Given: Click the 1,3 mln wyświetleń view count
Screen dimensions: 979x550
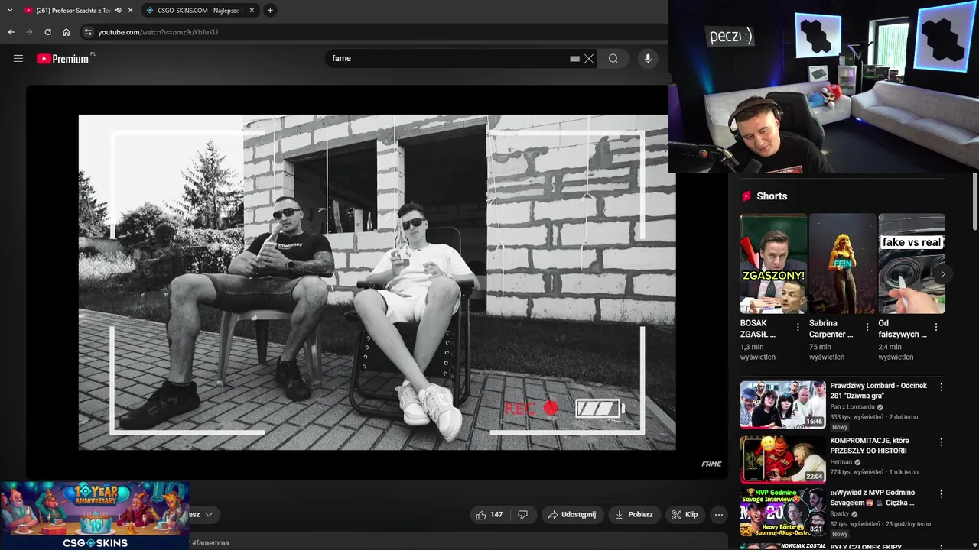Looking at the screenshot, I should coord(758,351).
